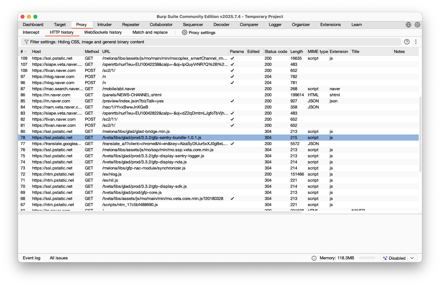Select request 77 translate.googleapis row
Viewport: 440px width, 286px height.
coord(218,144)
